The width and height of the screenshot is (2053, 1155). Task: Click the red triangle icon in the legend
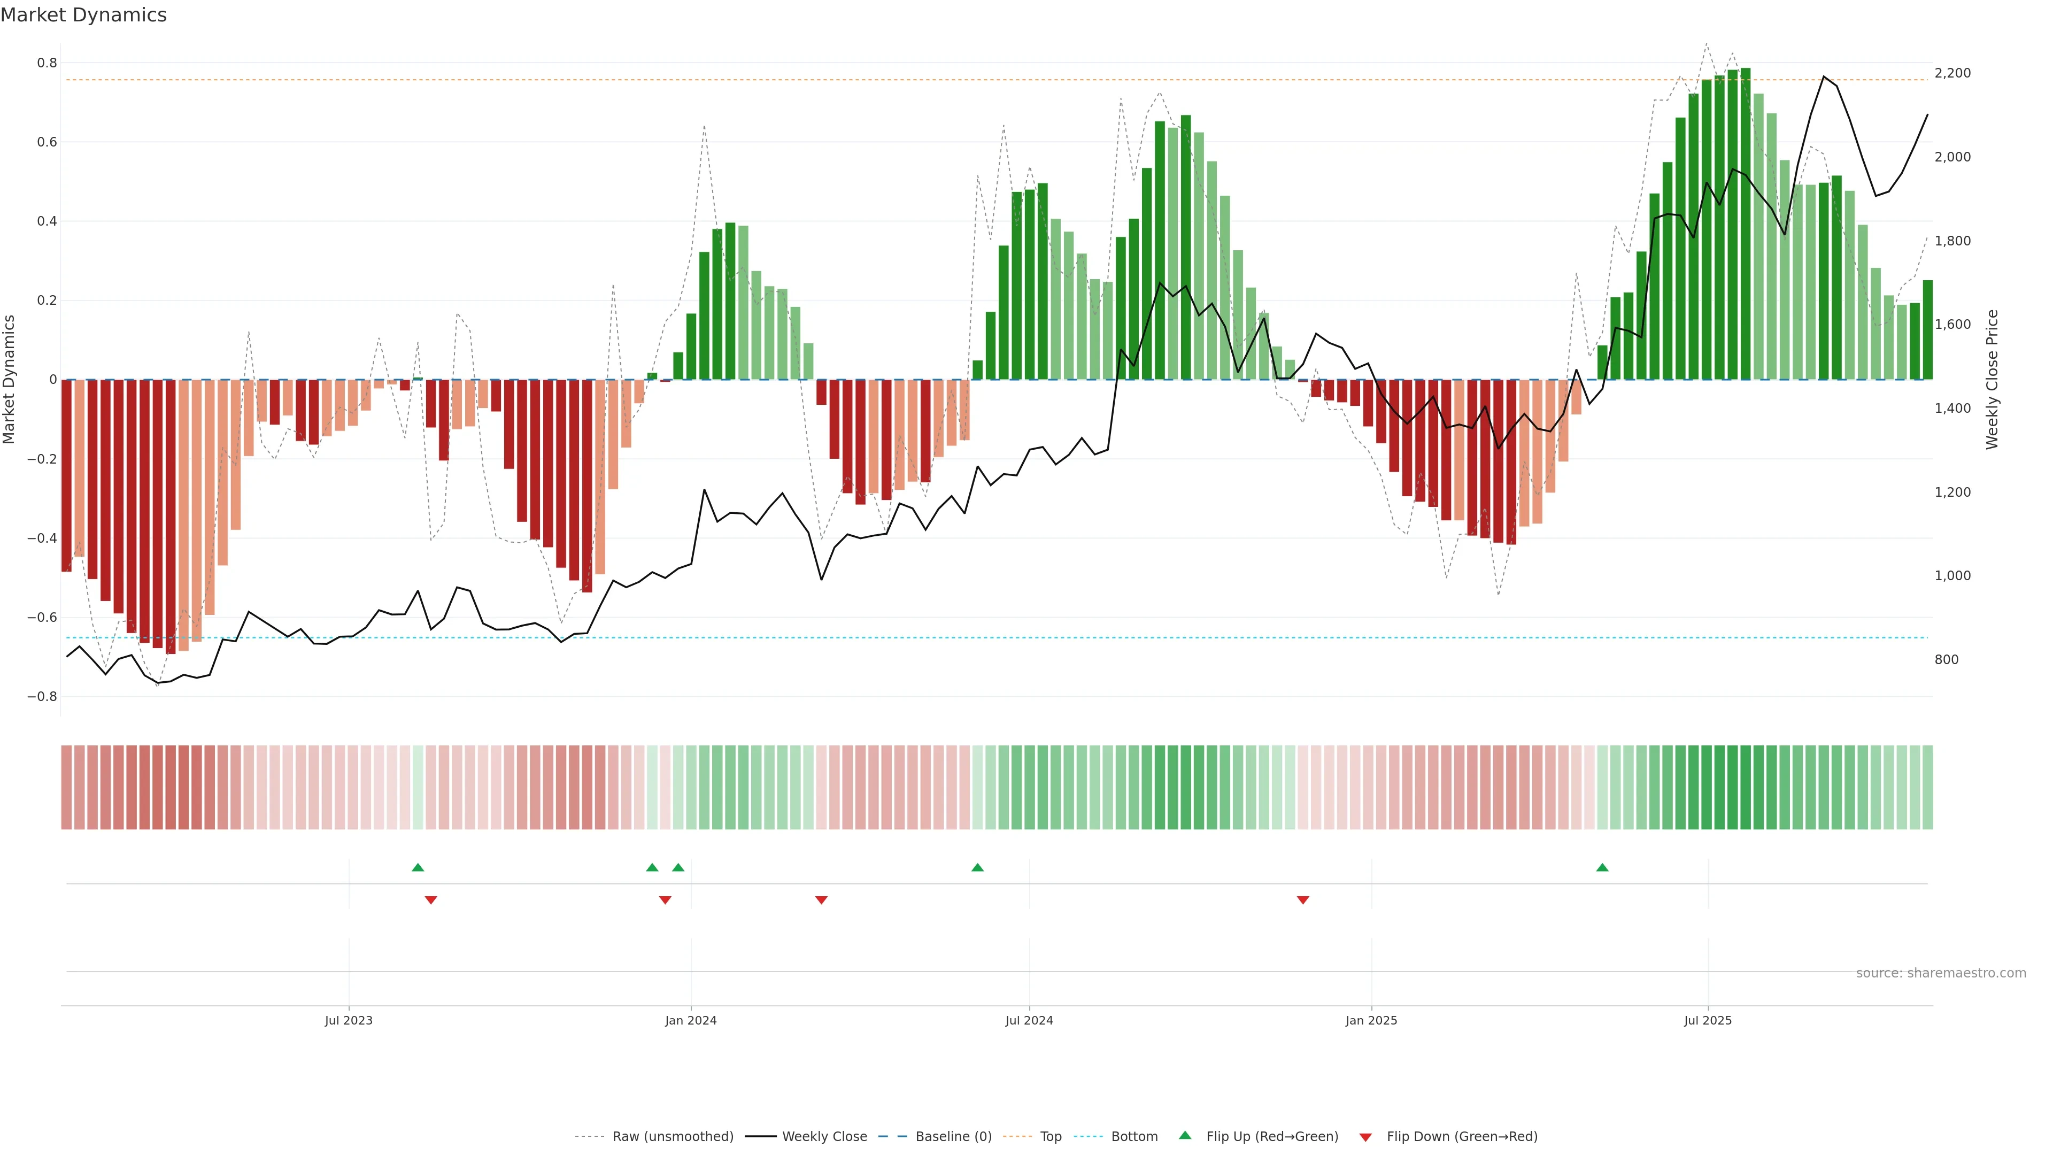pos(1365,1137)
